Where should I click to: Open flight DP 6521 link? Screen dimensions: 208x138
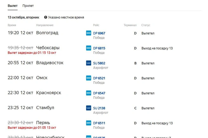pos(99,78)
